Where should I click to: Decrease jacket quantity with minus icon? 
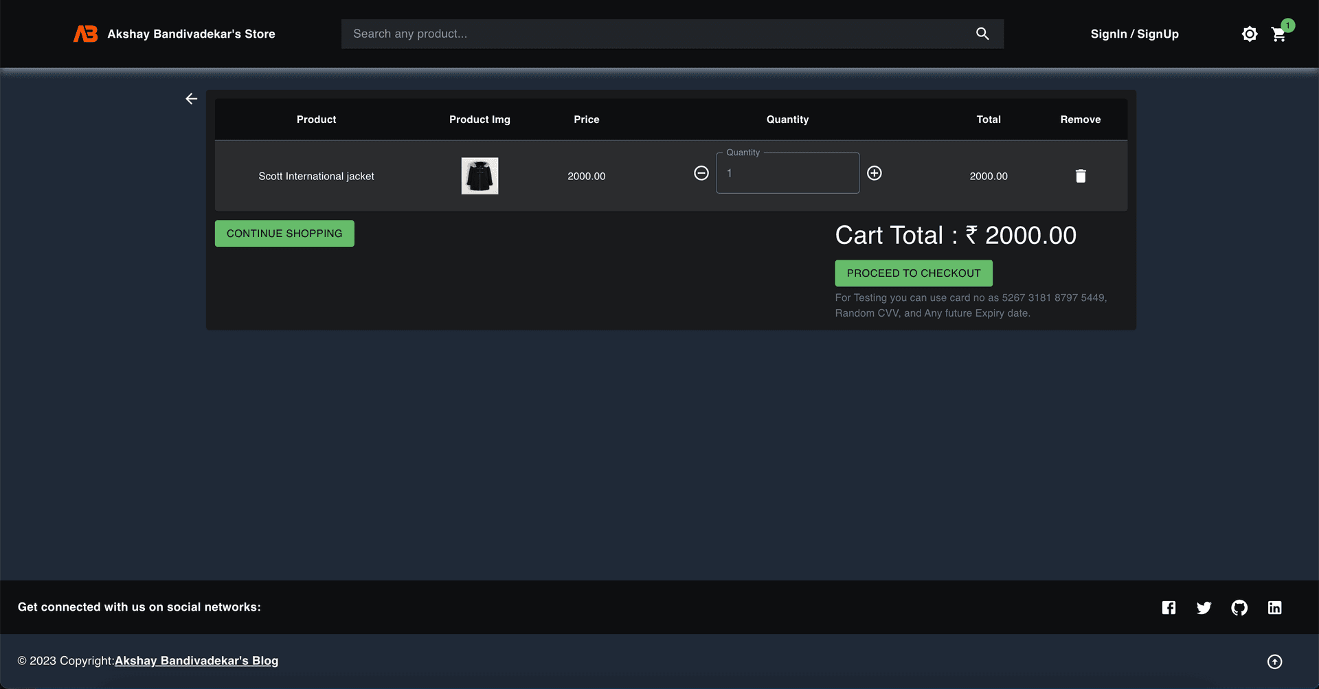click(701, 173)
